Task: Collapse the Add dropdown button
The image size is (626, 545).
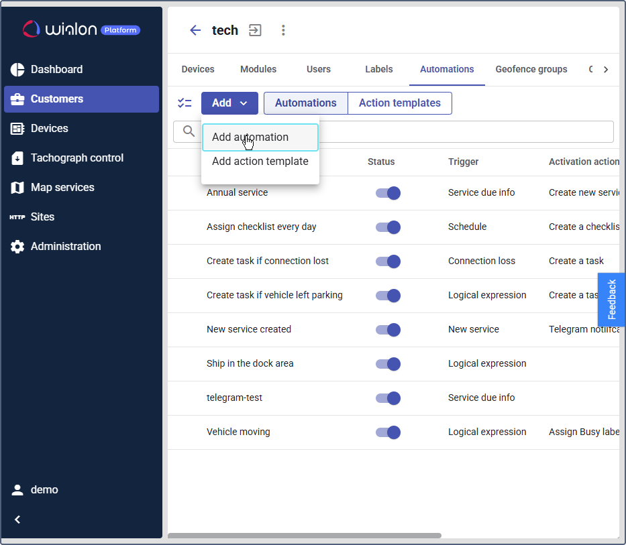Action: [x=229, y=103]
